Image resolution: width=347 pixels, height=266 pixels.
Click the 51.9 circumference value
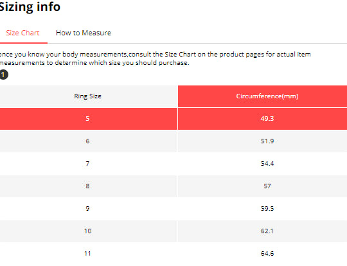pos(267,141)
